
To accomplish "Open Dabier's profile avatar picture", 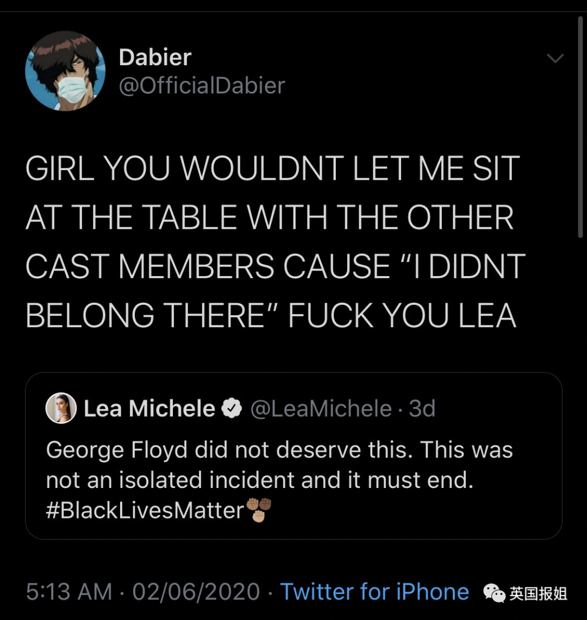I will 65,71.
